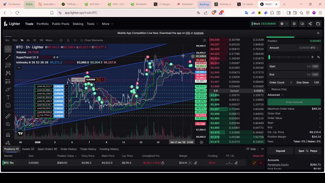Switch to Open Orders (9) tab
Screen dimensions: 325x183
point(47,149)
